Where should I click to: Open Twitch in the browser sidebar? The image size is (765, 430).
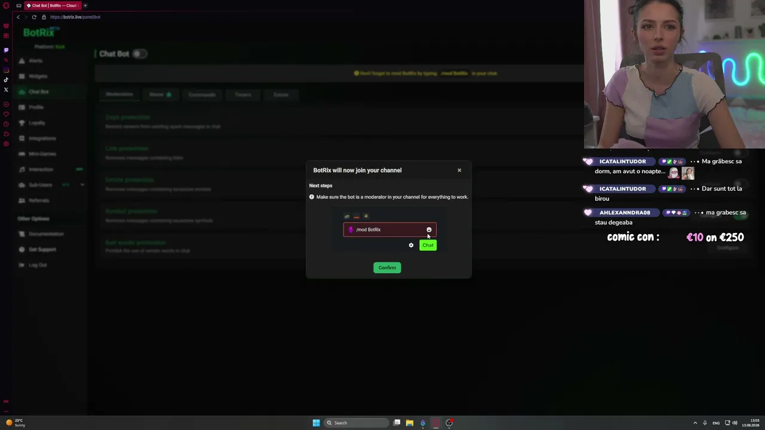point(6,50)
